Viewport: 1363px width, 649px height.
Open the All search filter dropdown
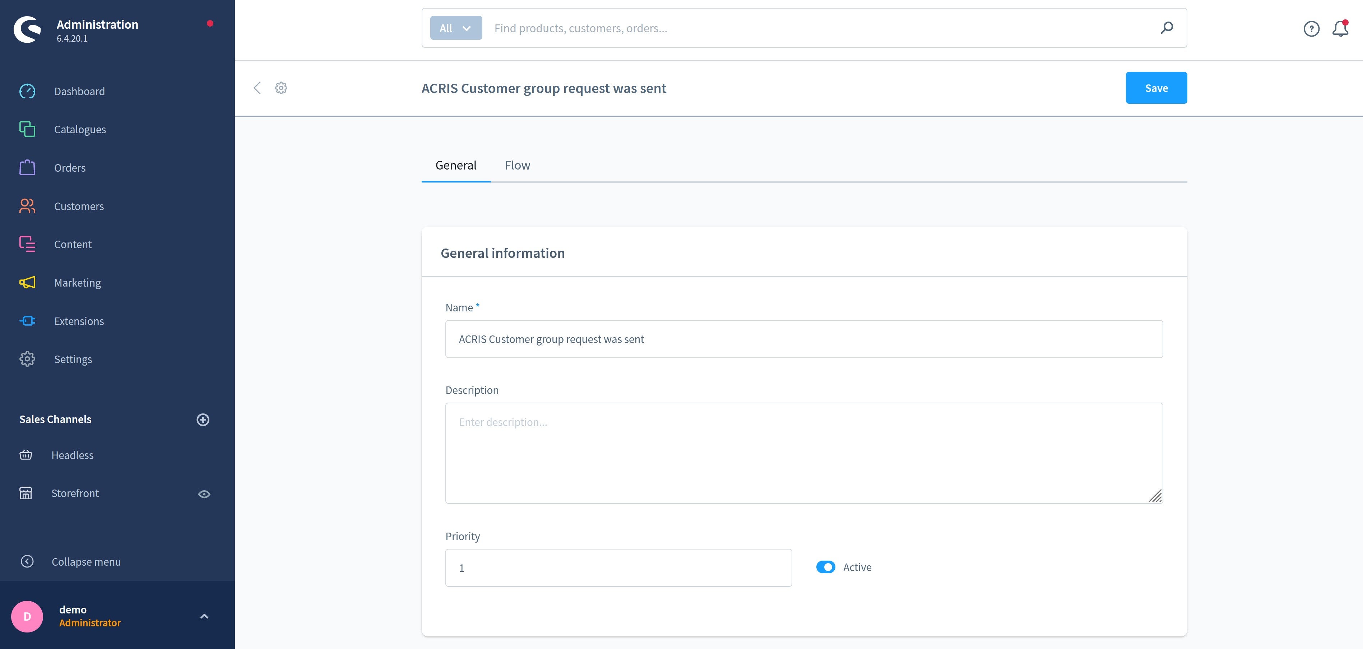[455, 28]
